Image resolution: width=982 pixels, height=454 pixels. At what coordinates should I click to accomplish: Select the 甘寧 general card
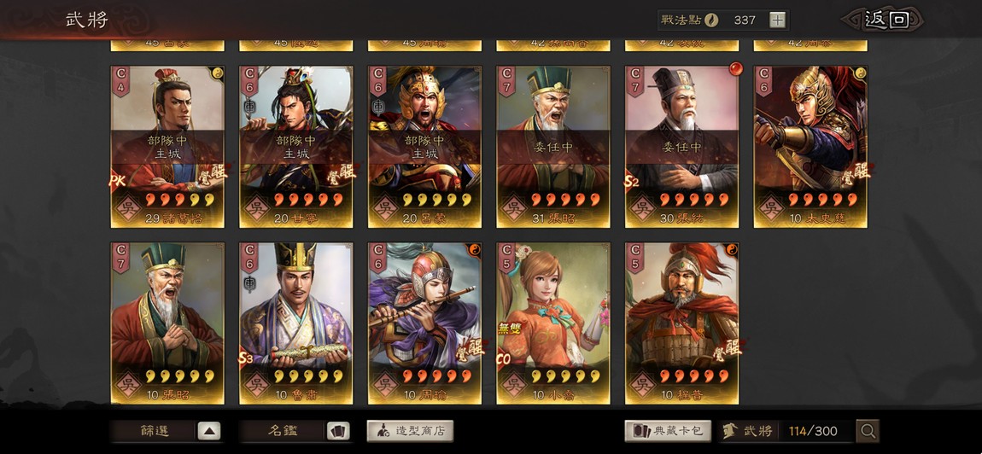click(295, 147)
